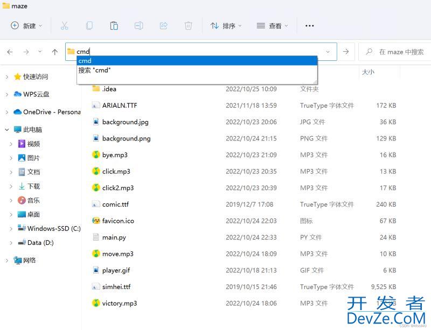The image size is (431, 330).
Task: Open the Sort (排序) dropdown
Action: [226, 26]
